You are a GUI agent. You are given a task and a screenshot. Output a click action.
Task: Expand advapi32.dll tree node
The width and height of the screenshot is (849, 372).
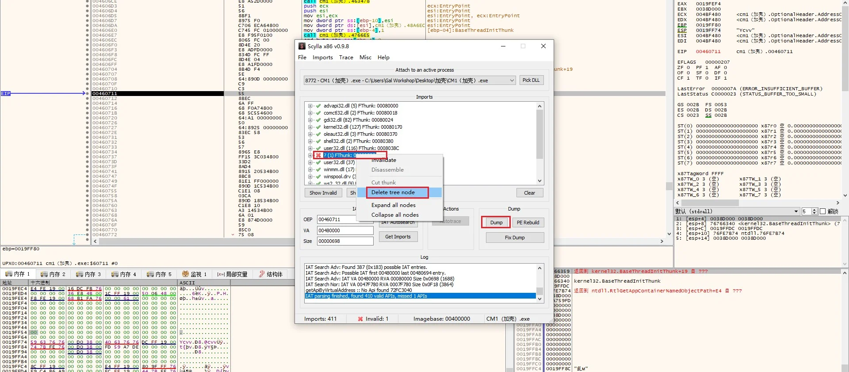point(310,106)
